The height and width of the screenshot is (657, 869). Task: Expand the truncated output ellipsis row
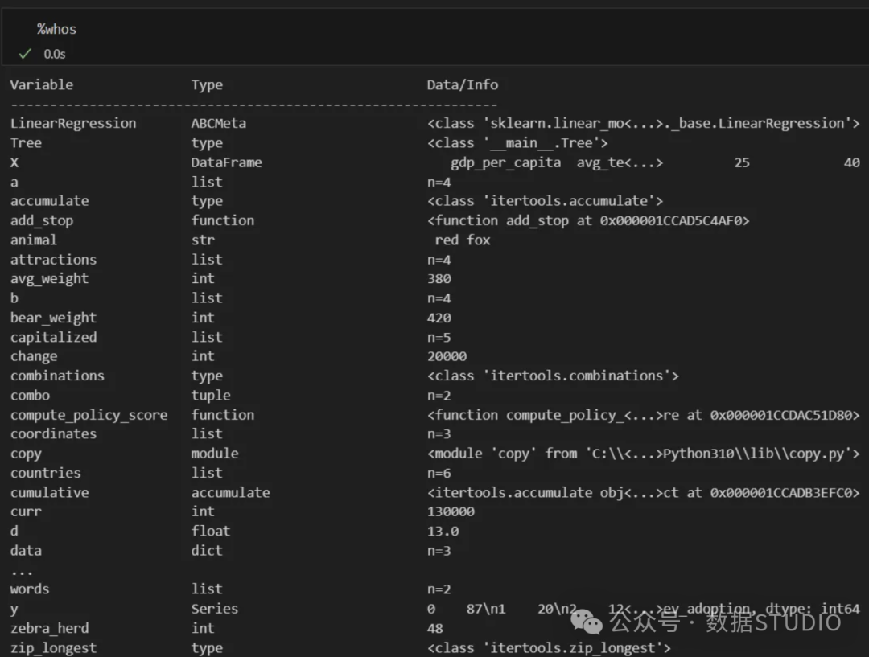pos(22,571)
